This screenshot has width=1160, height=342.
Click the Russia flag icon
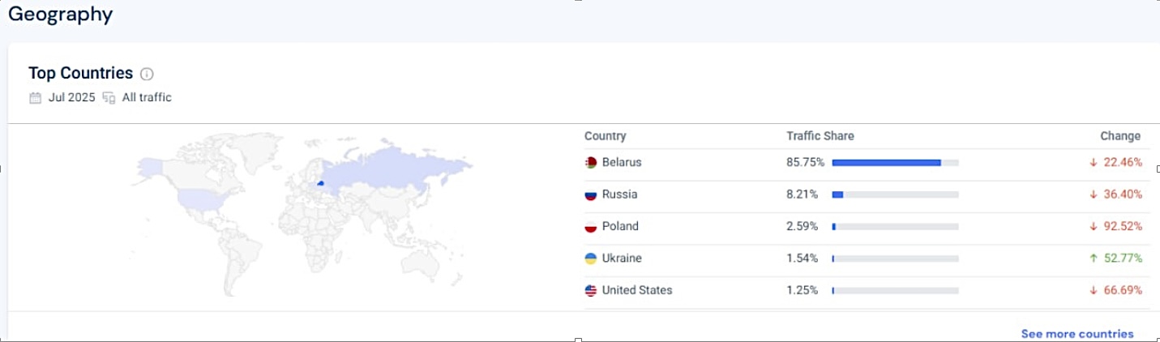[591, 195]
